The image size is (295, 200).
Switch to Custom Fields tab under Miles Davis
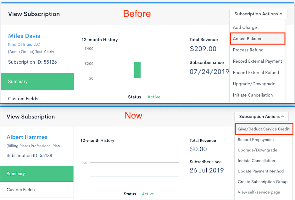[x=23, y=99]
